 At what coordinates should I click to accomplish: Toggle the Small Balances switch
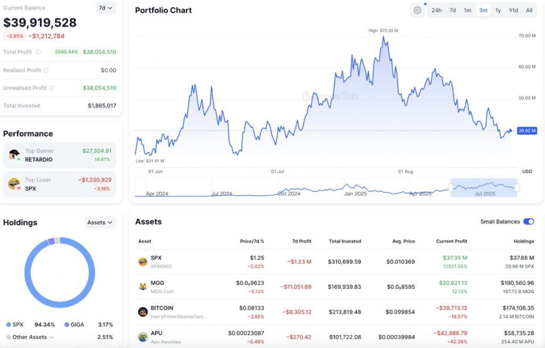click(529, 221)
